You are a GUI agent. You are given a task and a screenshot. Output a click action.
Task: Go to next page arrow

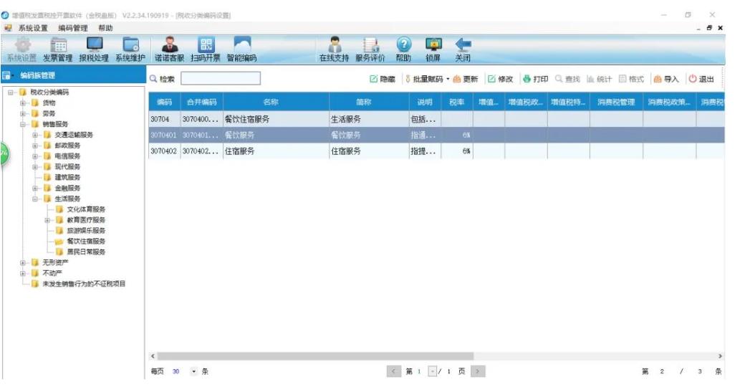click(x=478, y=372)
